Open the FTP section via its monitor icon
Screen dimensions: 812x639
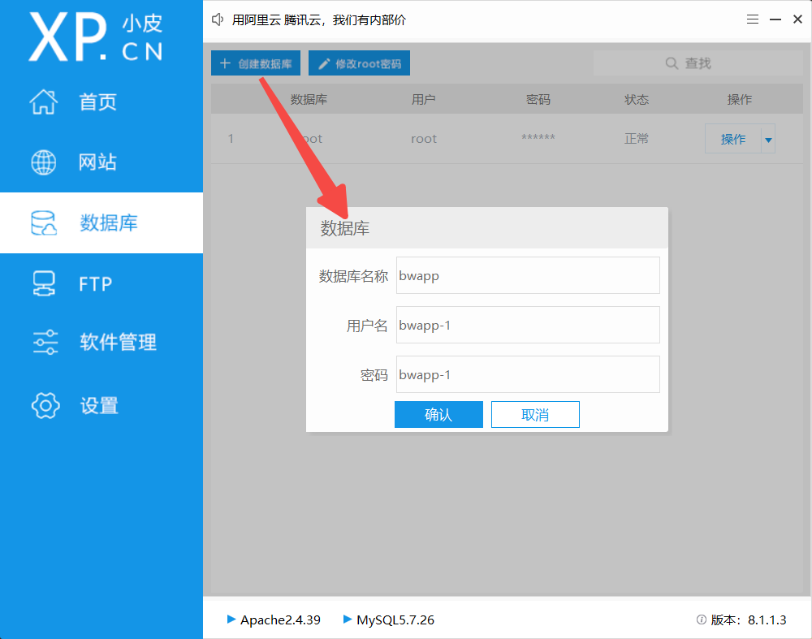pos(45,283)
